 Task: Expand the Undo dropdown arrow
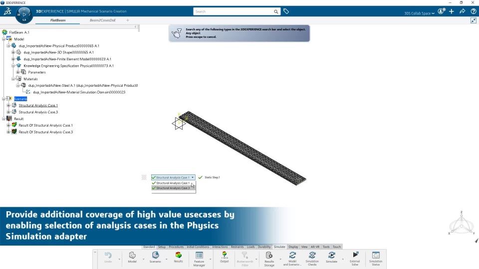click(x=119, y=259)
